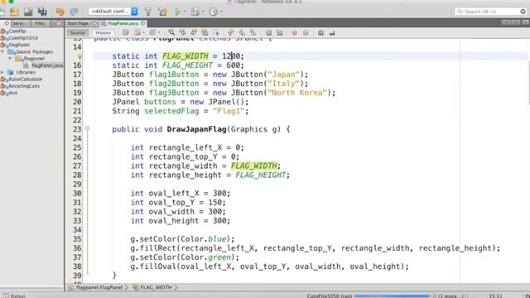Click the Toggle Bookmark icon
The image size is (530, 298).
253,33
